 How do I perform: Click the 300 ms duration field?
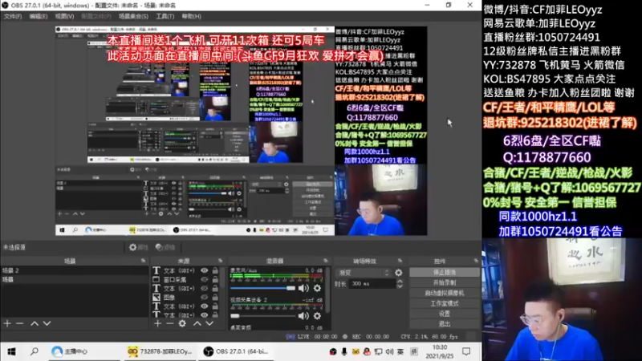point(372,284)
